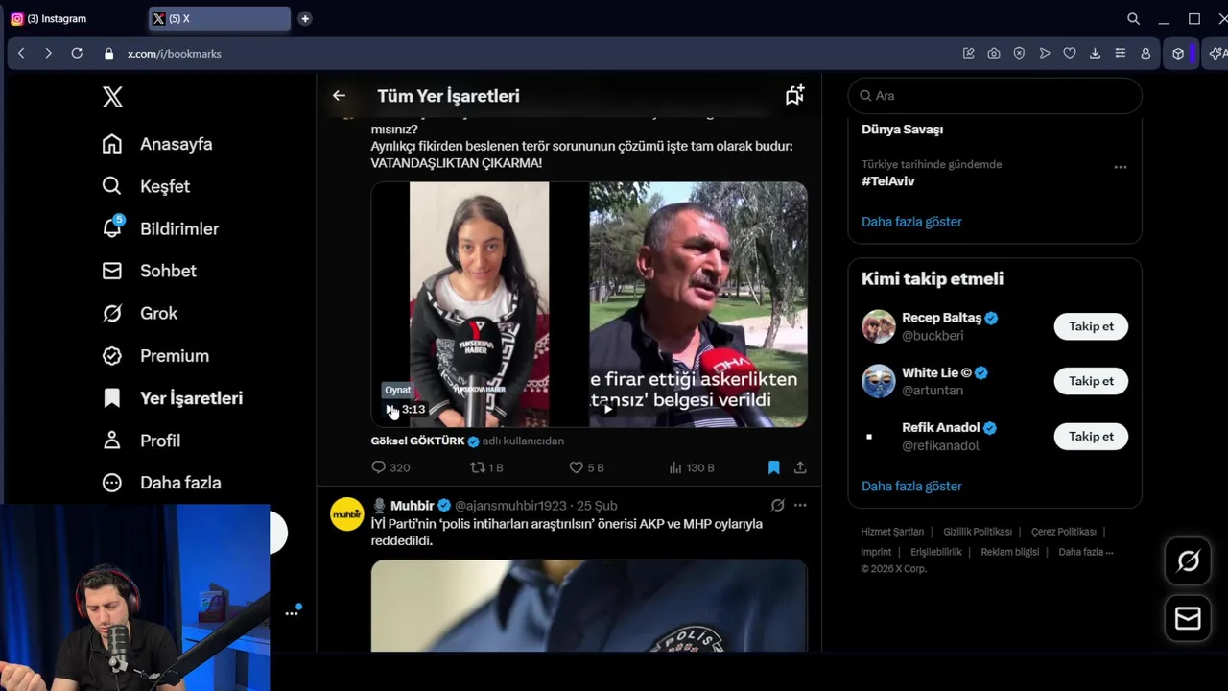Switch to the Instagram browser tab
This screenshot has height=691, width=1228.
click(74, 18)
